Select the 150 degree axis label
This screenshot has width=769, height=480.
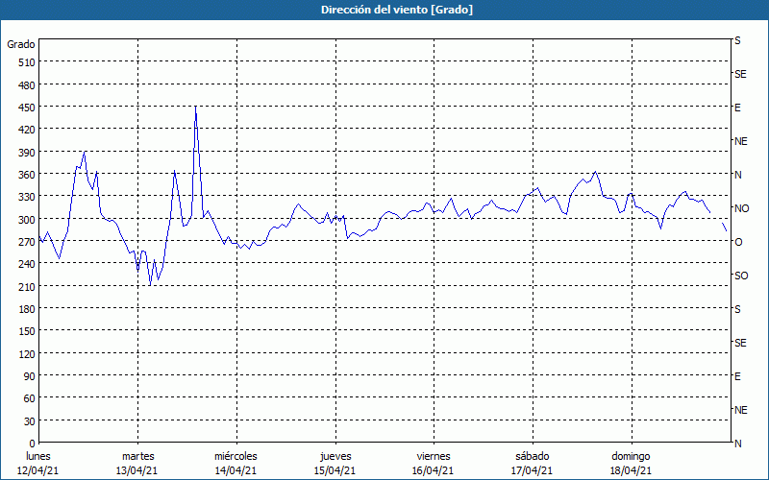27,331
